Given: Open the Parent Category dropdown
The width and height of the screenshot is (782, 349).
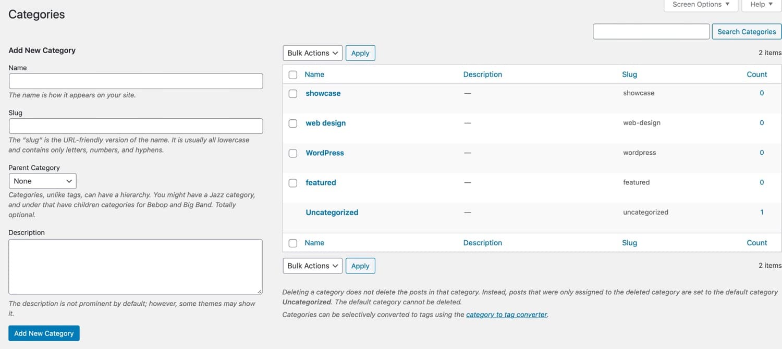Looking at the screenshot, I should (x=42, y=181).
